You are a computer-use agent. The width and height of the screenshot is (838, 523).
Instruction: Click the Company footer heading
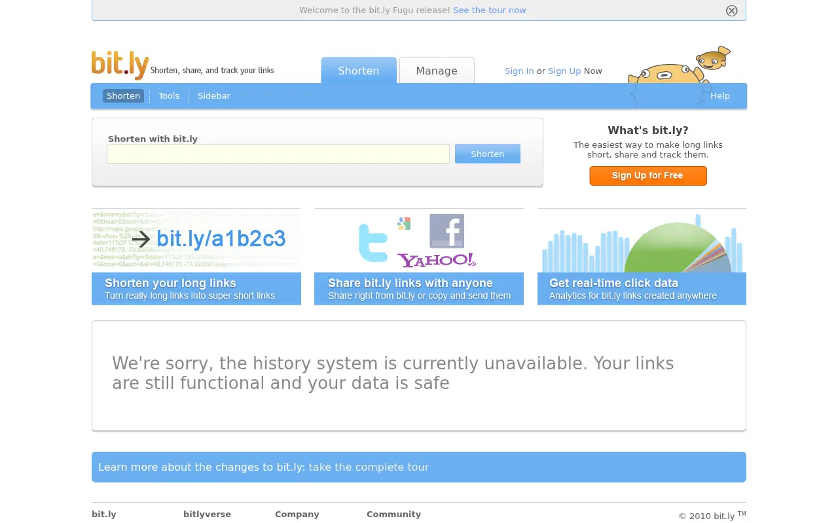(x=297, y=514)
